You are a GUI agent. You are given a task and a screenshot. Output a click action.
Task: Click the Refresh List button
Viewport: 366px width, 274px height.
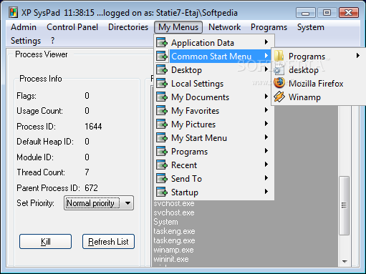pos(108,241)
